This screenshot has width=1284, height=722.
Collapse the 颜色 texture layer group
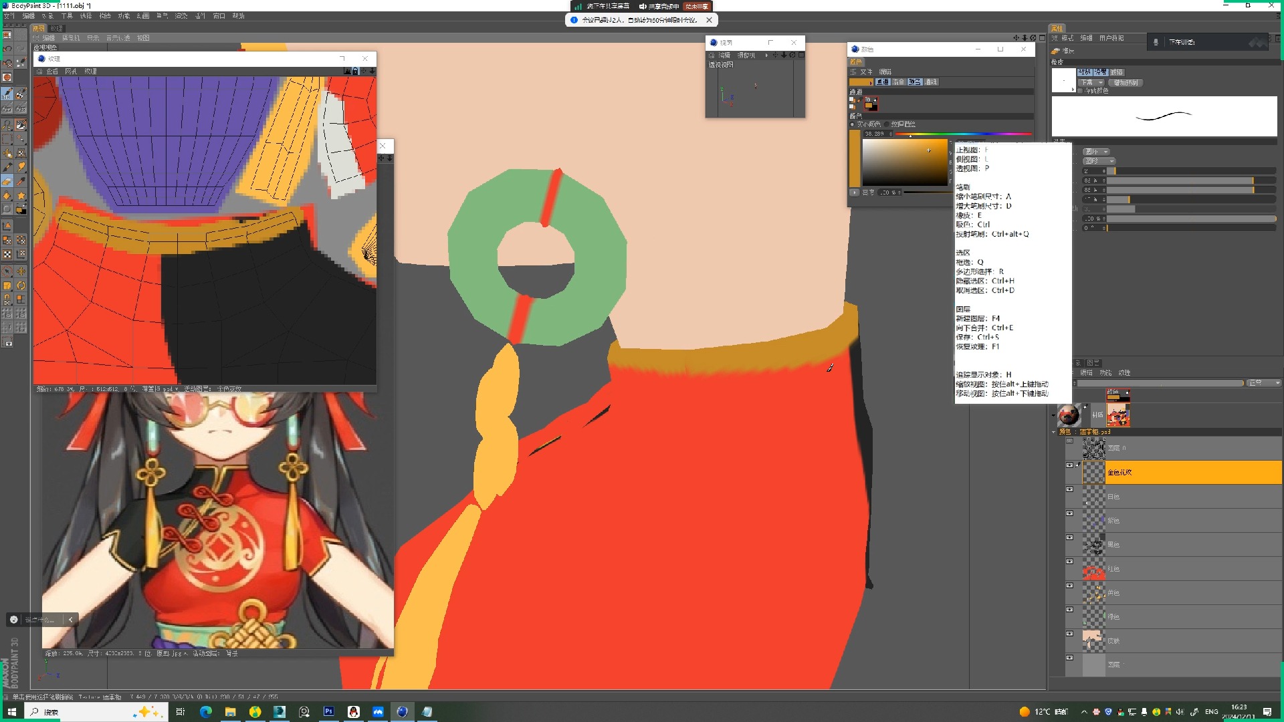pyautogui.click(x=1055, y=432)
